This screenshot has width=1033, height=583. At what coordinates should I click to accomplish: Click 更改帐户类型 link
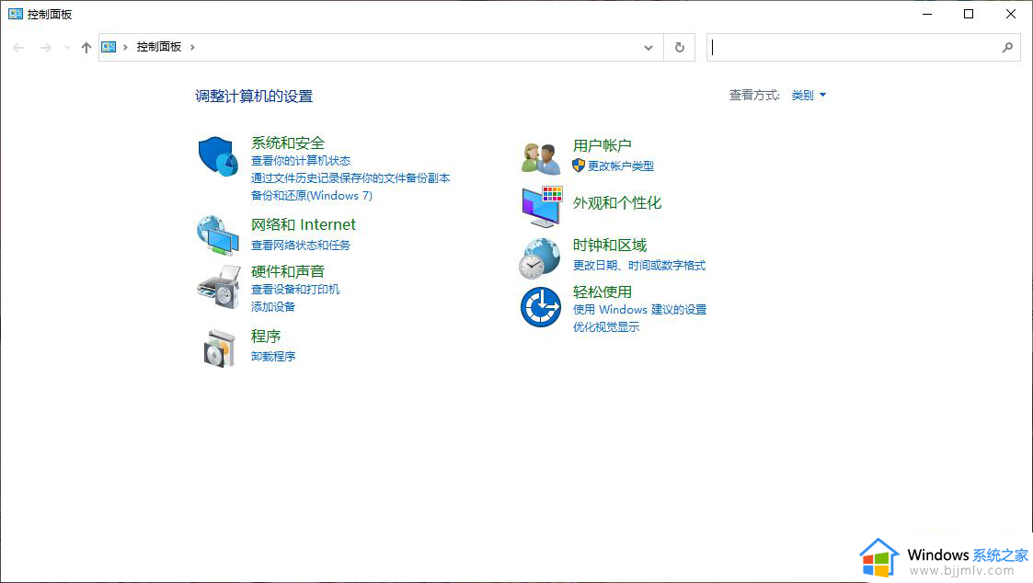click(x=621, y=166)
